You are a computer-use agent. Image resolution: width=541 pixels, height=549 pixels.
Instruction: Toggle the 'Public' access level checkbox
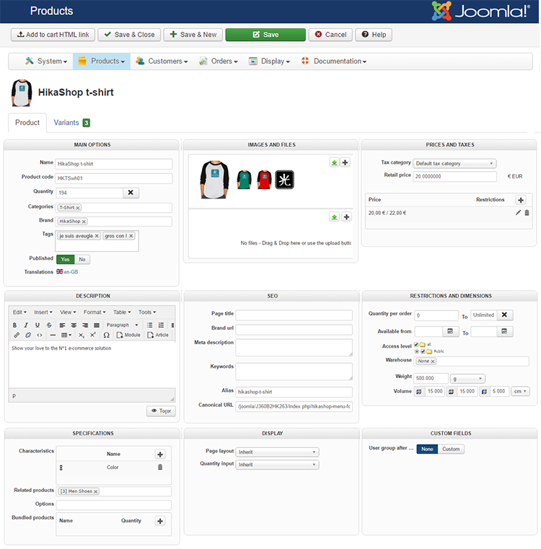click(x=423, y=351)
